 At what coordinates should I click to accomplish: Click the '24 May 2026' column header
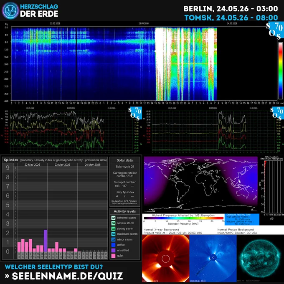[x=93, y=165]
